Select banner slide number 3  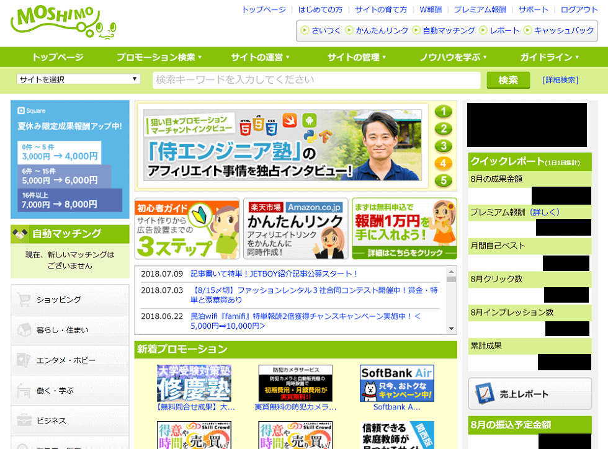(443, 146)
